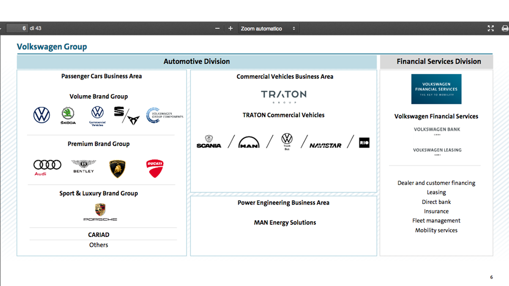
Task: Click the Navistar logo
Action: pos(325,146)
